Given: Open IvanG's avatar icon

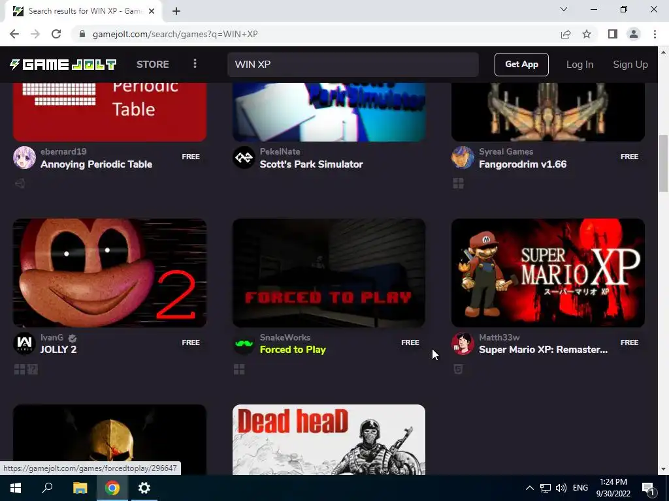Looking at the screenshot, I should click(24, 343).
